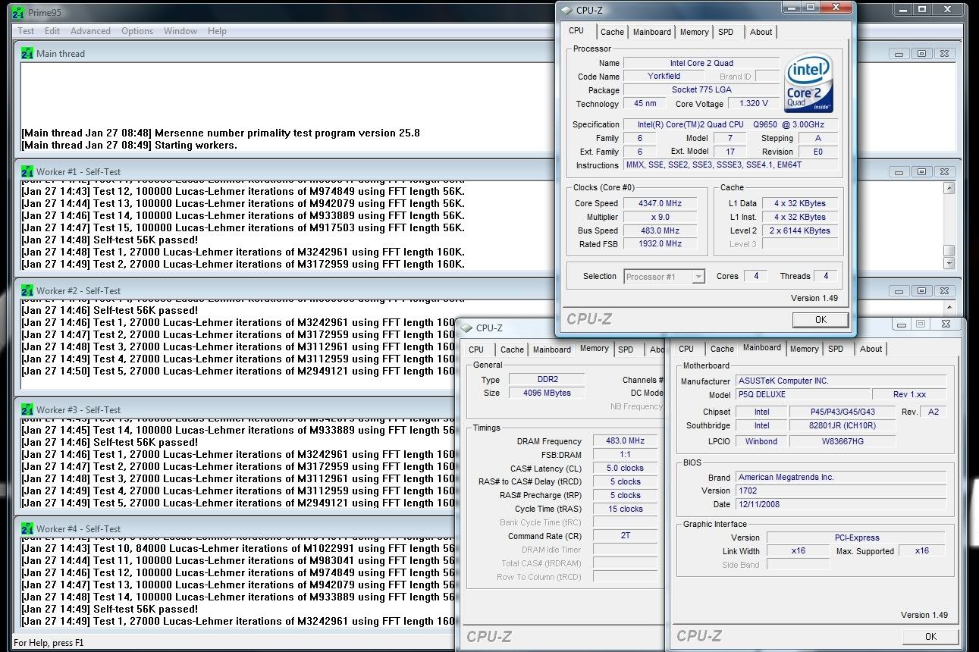The height and width of the screenshot is (652, 979).
Task: Open the Advanced menu in Prime95
Action: click(90, 31)
